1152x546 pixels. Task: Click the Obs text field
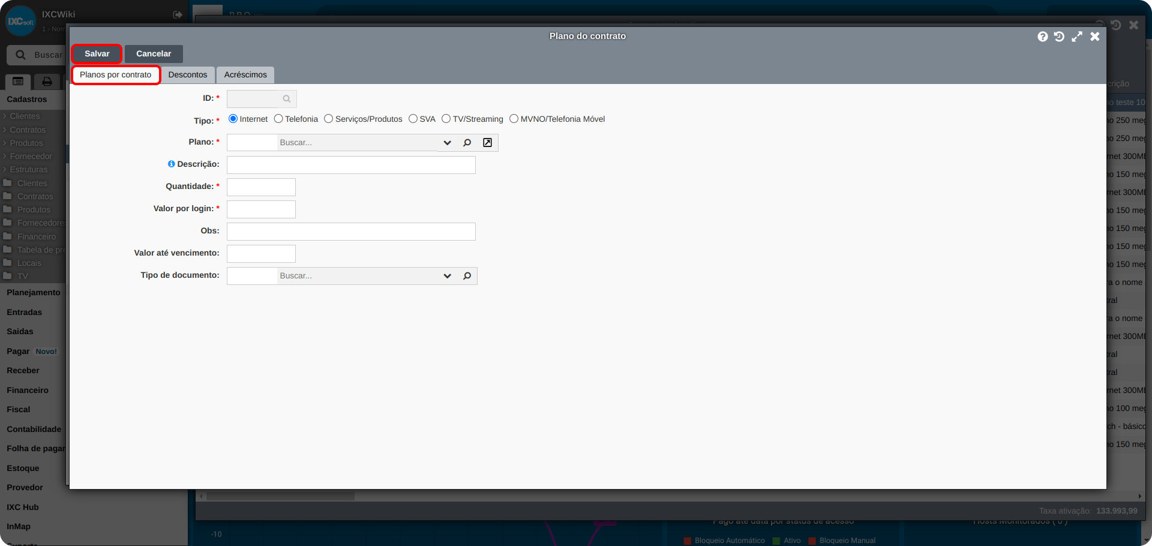click(x=351, y=232)
